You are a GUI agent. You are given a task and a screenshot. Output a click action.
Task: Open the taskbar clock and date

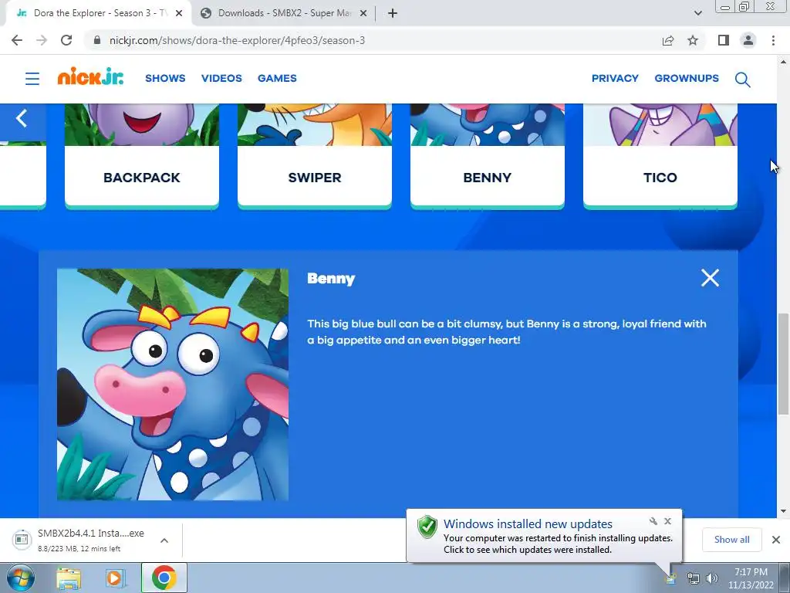pyautogui.click(x=751, y=578)
